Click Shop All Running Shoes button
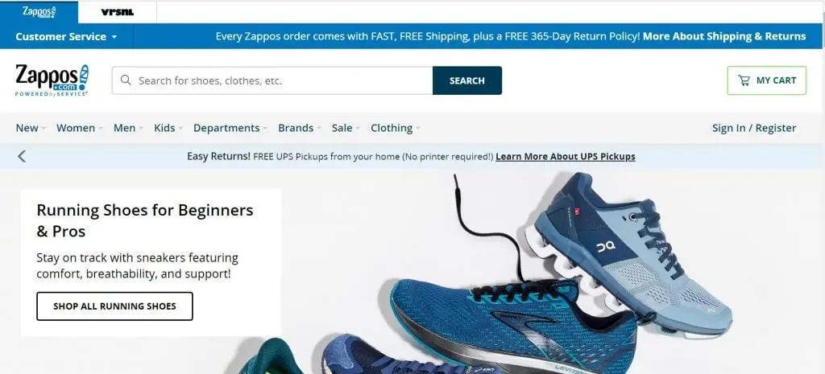Screen dimensions: 825x374 tap(114, 306)
